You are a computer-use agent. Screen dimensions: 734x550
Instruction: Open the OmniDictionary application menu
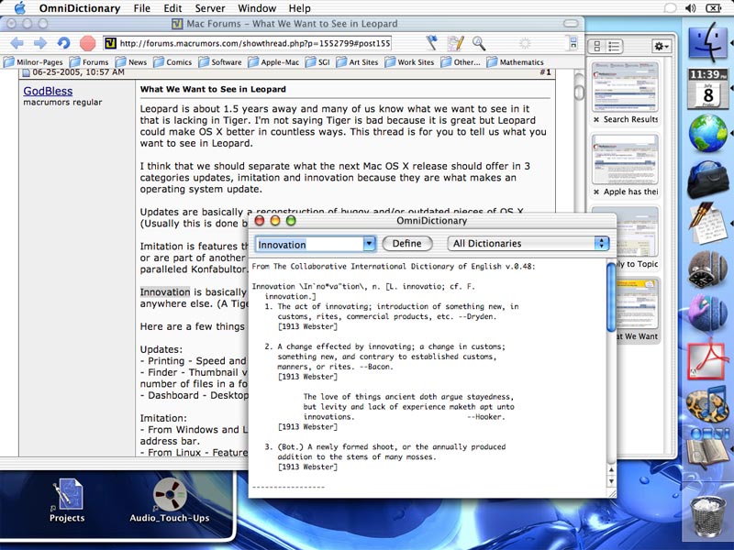point(80,8)
